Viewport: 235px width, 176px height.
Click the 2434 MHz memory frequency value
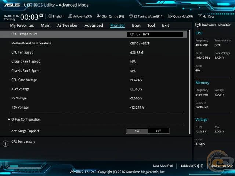coord(202,95)
